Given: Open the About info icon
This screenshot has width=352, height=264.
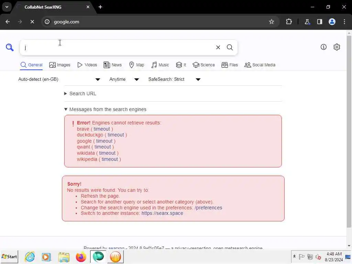Looking at the screenshot, I should point(323,47).
